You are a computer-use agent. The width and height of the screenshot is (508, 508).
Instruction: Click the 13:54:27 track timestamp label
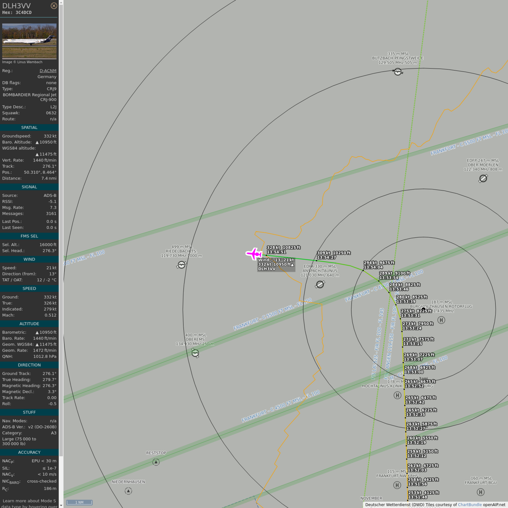tap(326, 258)
